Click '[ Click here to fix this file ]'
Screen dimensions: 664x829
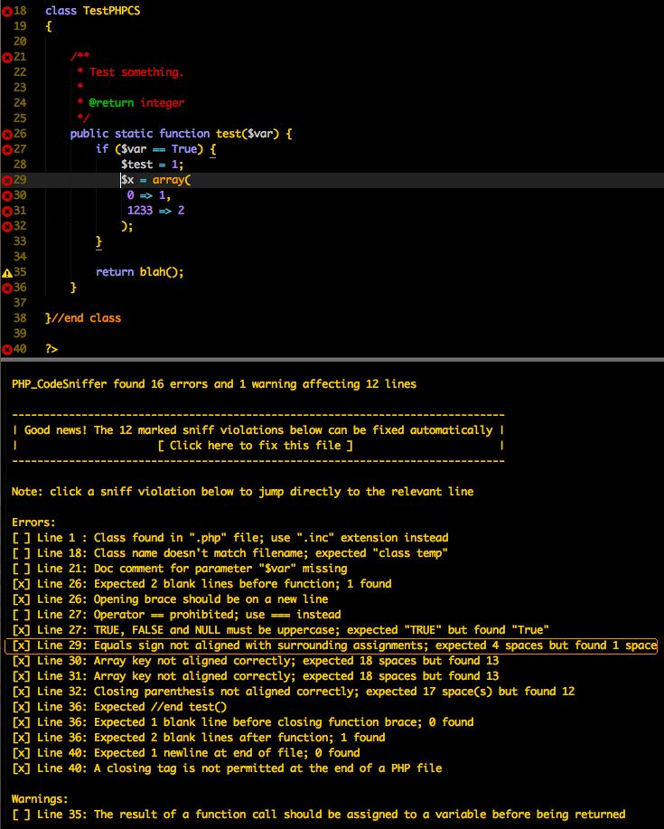coord(255,445)
